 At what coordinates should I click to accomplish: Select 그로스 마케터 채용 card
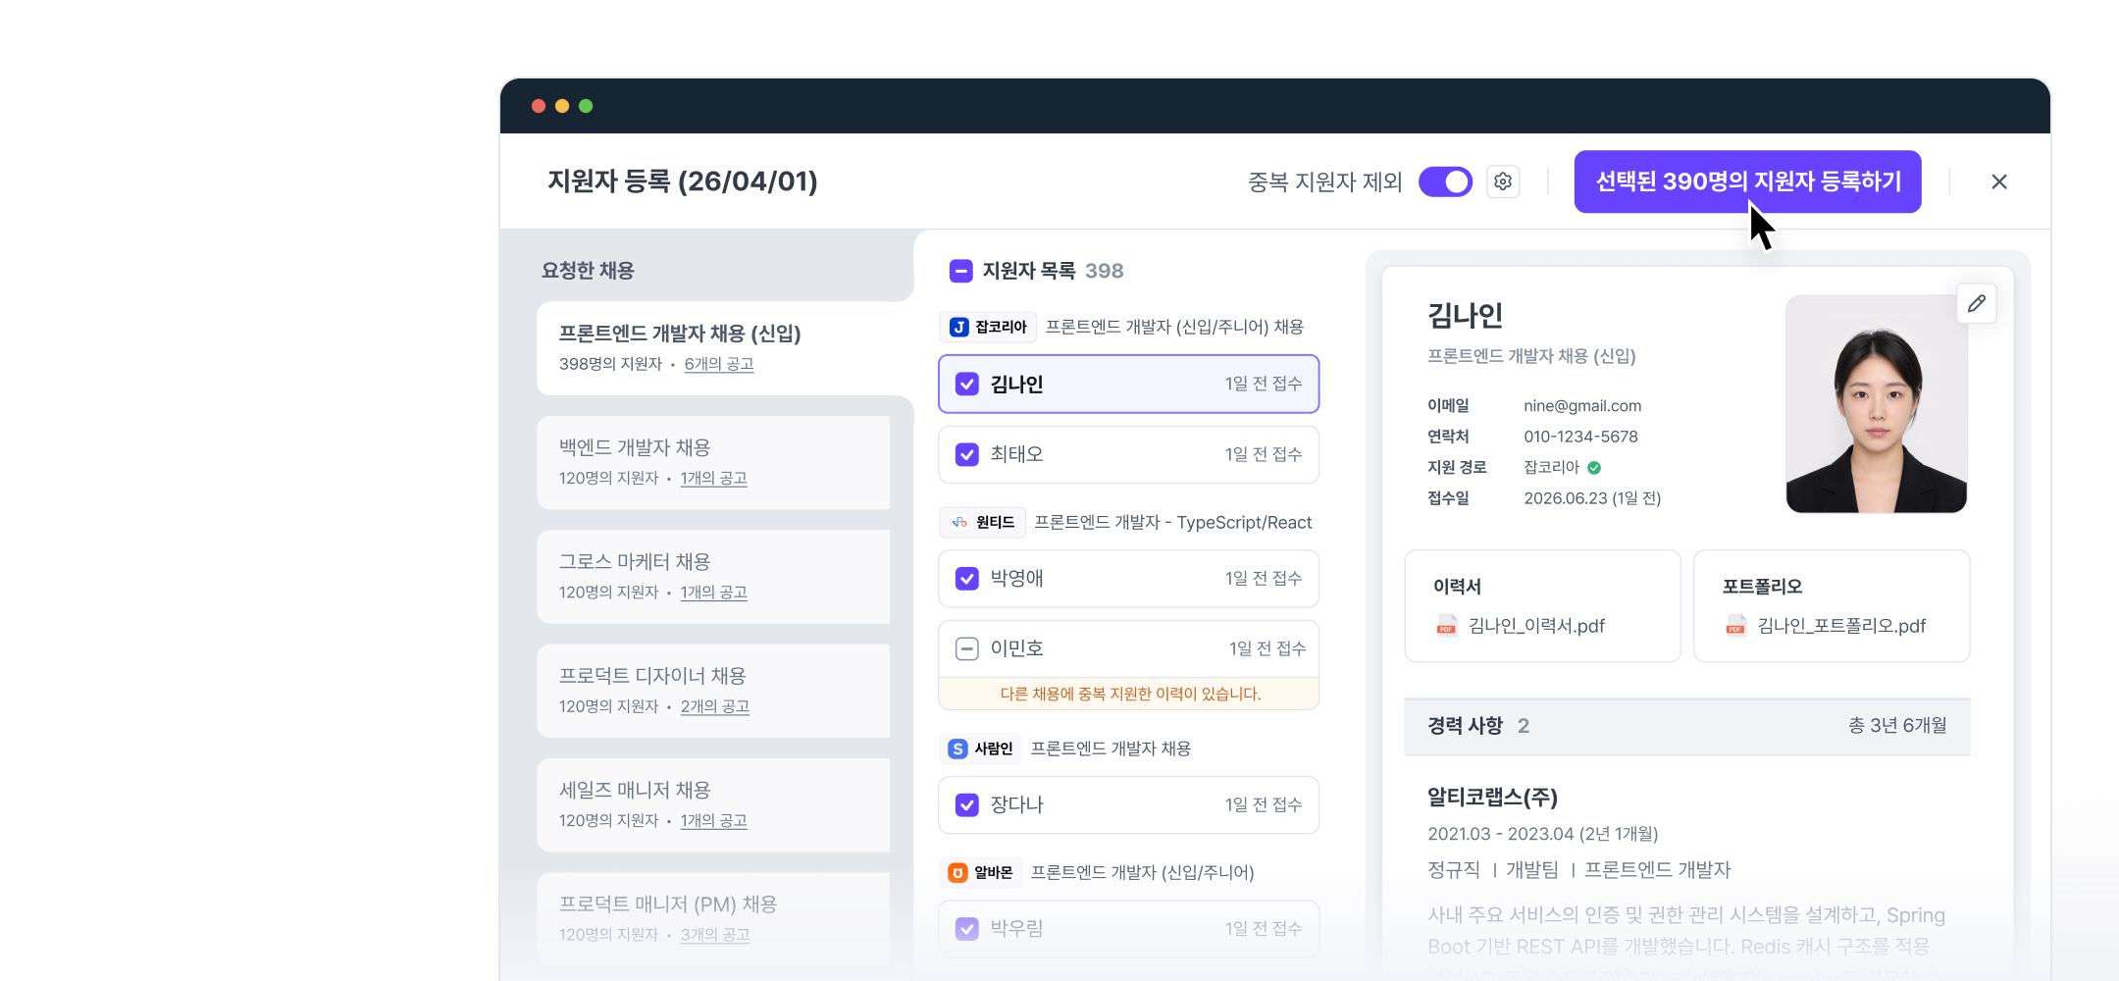point(713,577)
